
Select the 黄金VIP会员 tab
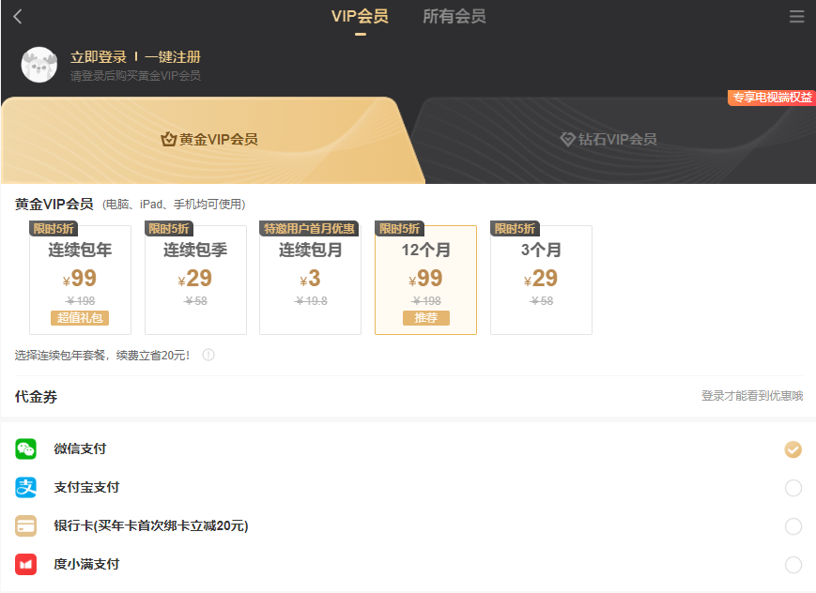coord(208,140)
